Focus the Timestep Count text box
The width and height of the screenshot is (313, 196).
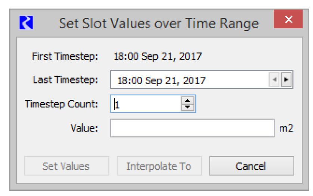pos(146,104)
